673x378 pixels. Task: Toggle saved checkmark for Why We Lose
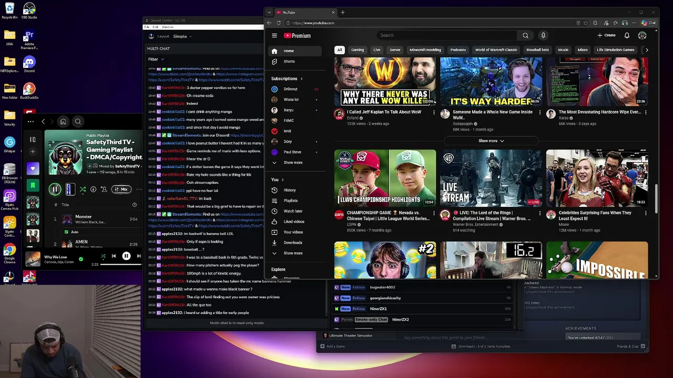80,259
